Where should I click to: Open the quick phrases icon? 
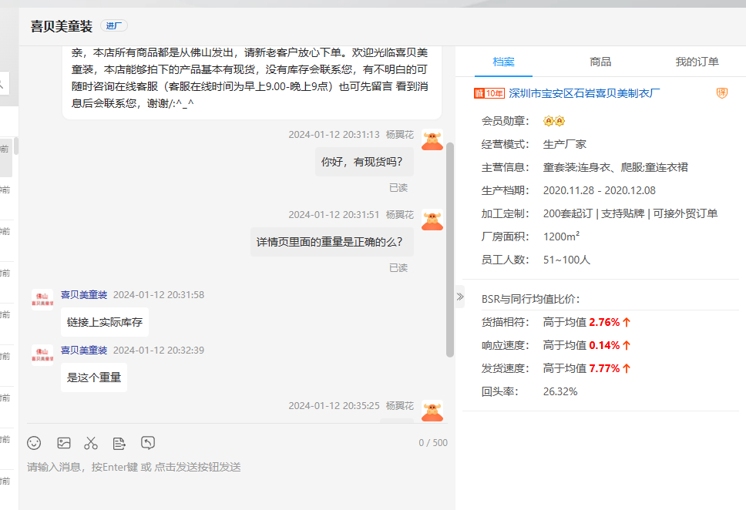[x=119, y=443]
